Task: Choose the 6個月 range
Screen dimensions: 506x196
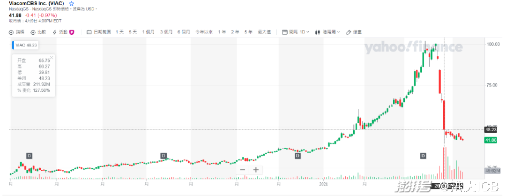Action: 184,32
